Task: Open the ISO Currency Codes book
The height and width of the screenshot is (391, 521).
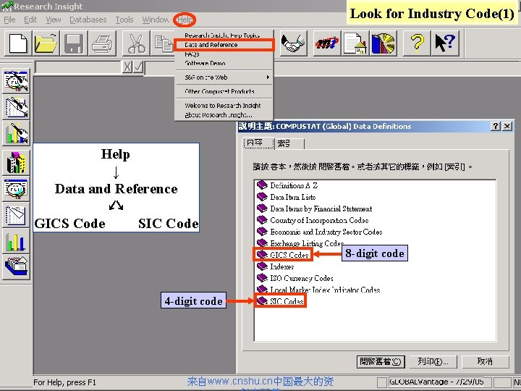Action: pyautogui.click(x=295, y=278)
